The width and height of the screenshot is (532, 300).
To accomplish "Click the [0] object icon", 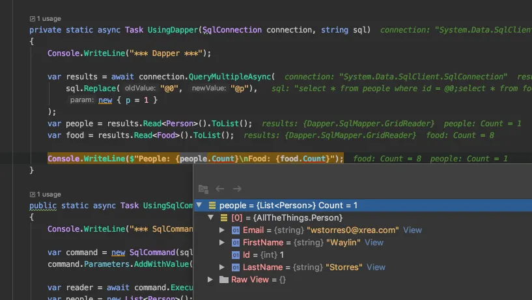I will 224,217.
